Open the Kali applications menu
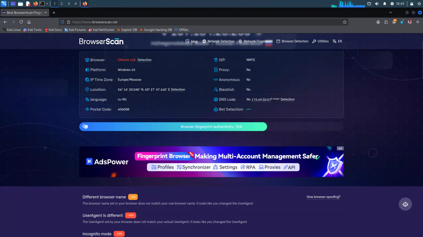The width and height of the screenshot is (423, 237). (4, 4)
